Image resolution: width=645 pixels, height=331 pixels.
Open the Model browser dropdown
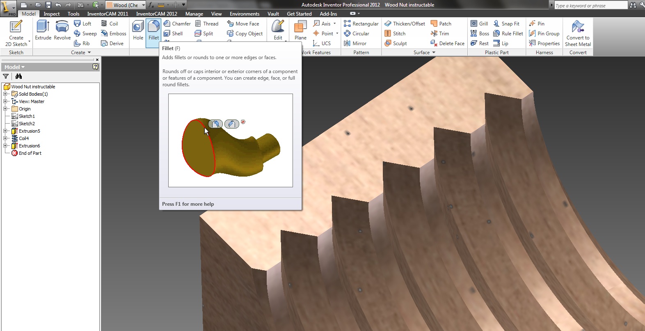(x=14, y=67)
